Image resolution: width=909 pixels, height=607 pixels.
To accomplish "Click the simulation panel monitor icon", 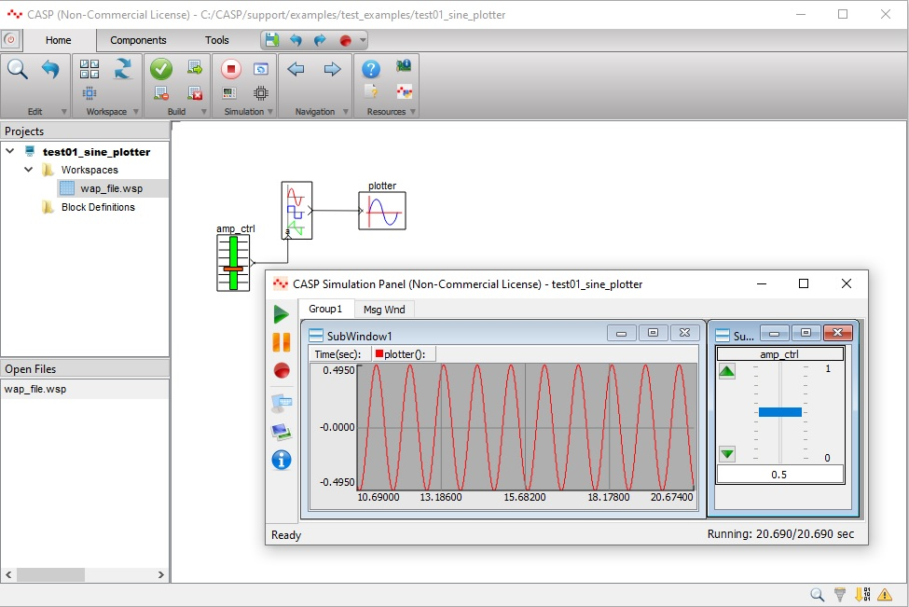I will tap(229, 92).
